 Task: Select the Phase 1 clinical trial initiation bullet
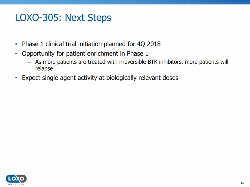coord(91,44)
